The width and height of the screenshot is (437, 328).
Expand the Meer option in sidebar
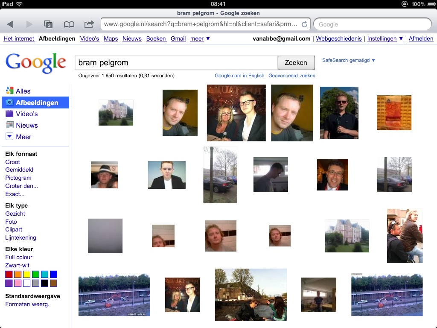tap(23, 137)
